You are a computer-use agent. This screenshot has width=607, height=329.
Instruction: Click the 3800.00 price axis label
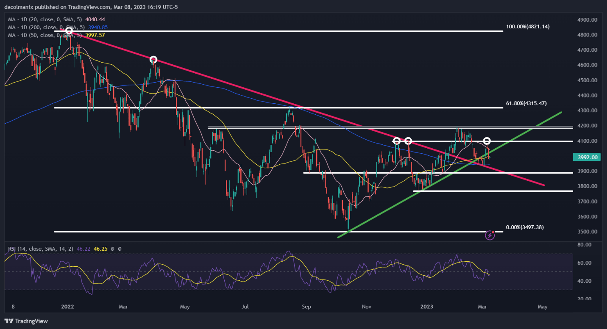(x=588, y=186)
